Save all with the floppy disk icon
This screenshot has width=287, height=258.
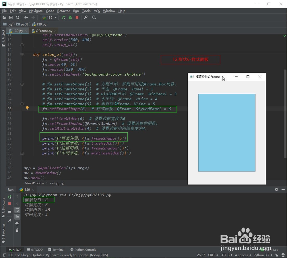click(11, 17)
